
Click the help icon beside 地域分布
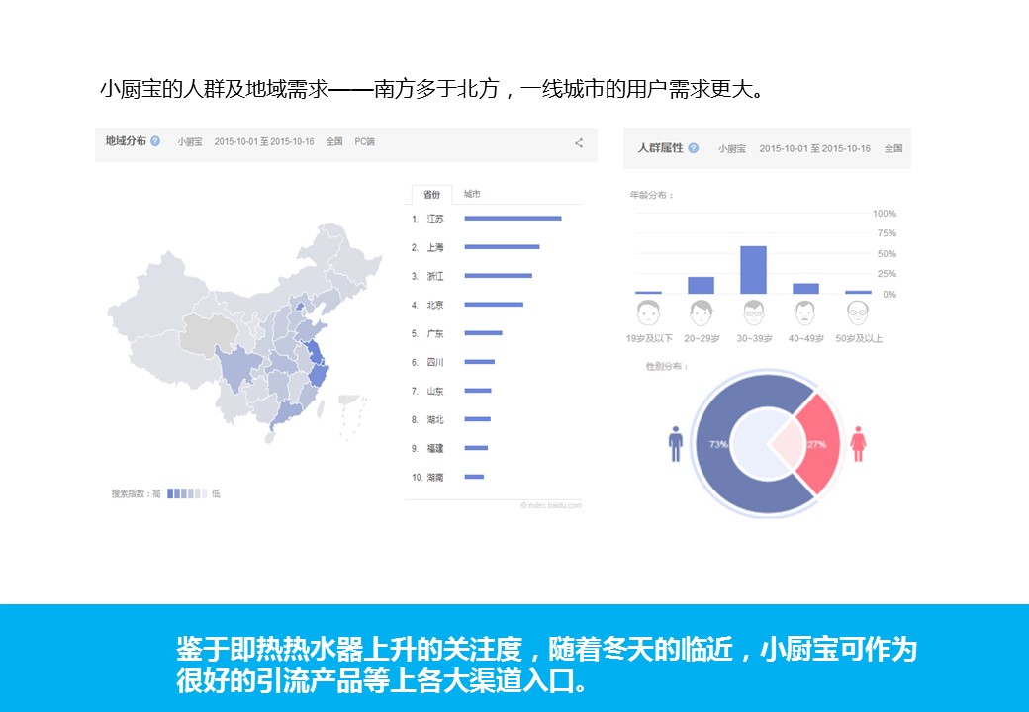(x=155, y=141)
